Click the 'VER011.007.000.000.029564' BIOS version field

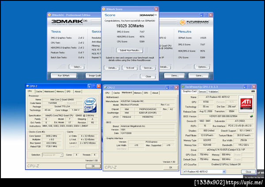click(223, 116)
